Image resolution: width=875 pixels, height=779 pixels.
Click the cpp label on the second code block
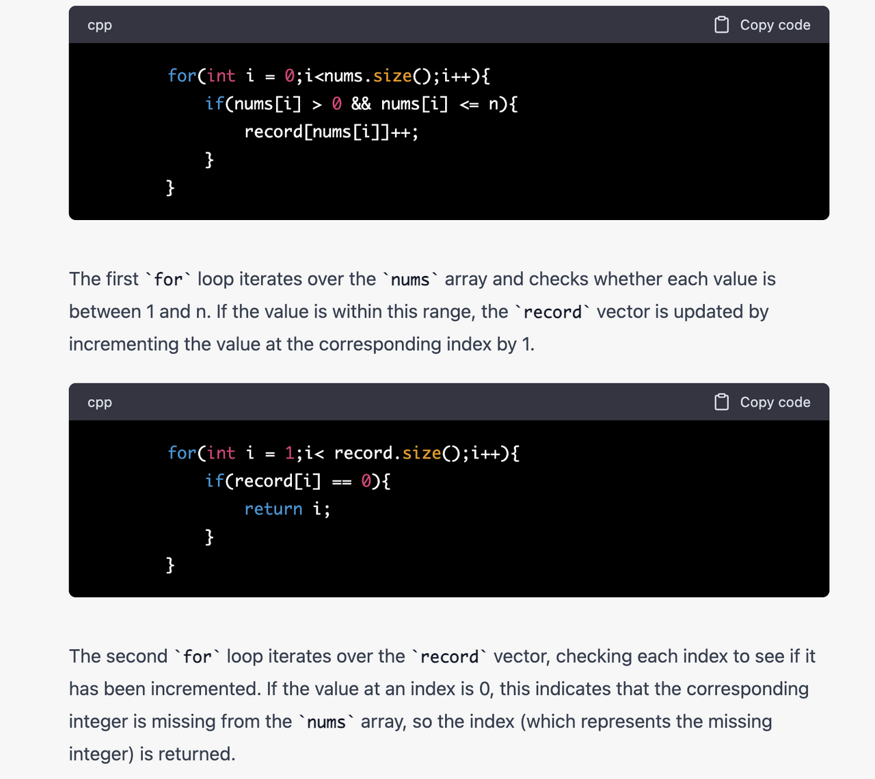pos(100,402)
